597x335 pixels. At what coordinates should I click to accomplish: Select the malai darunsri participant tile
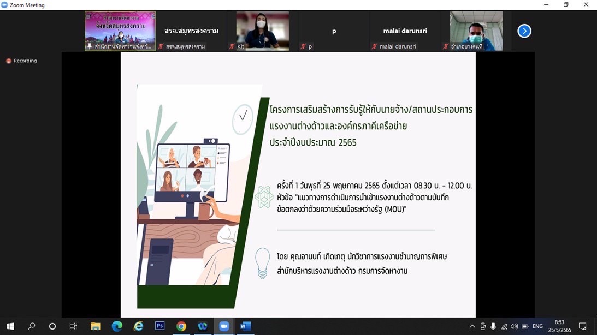pyautogui.click(x=406, y=31)
